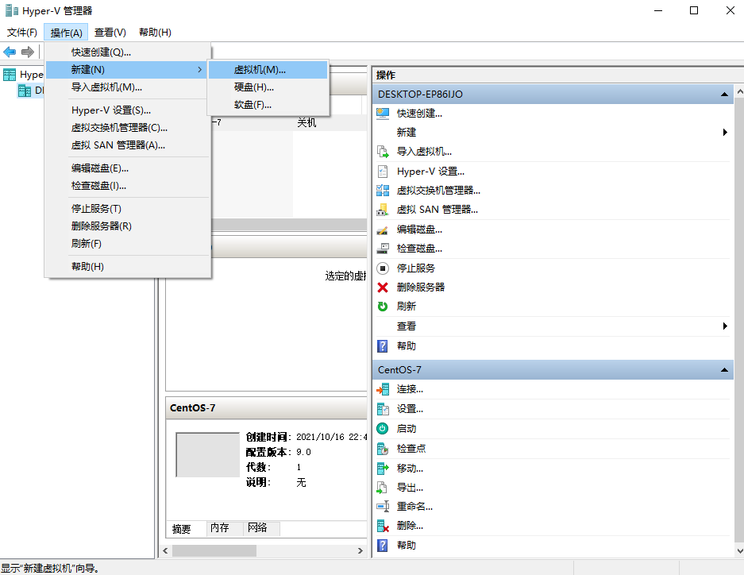This screenshot has height=575, width=744.
Task: Select 检查磁盘(I)... in the menu
Action: [127, 186]
